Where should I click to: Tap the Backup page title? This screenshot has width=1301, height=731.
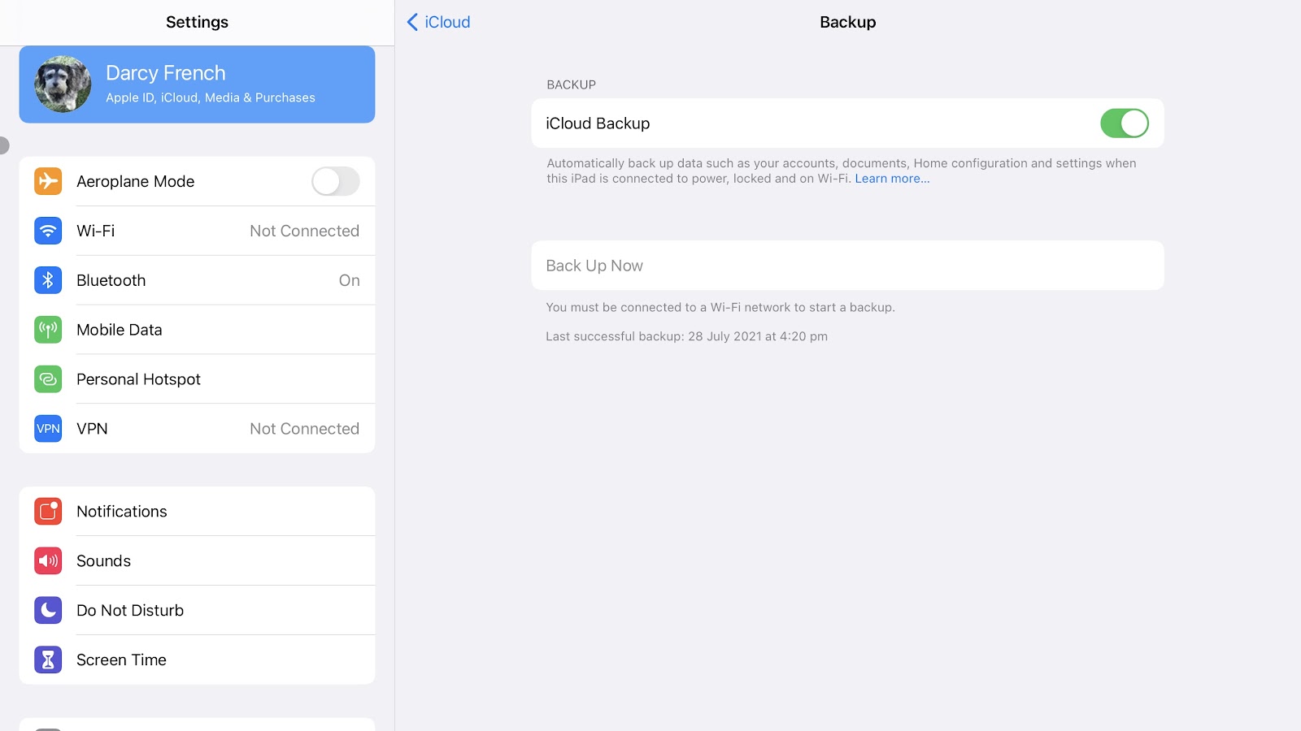click(x=847, y=22)
